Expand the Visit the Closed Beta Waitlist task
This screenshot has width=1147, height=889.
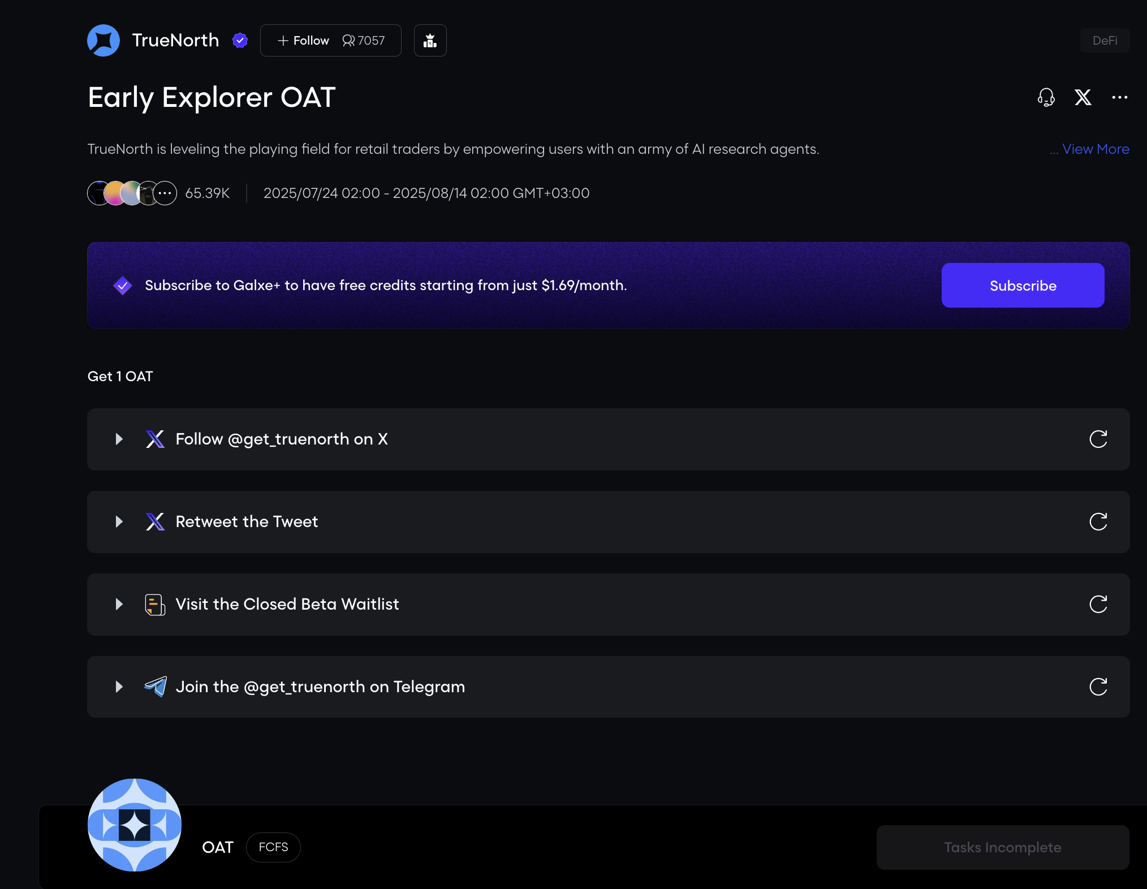[x=119, y=604]
